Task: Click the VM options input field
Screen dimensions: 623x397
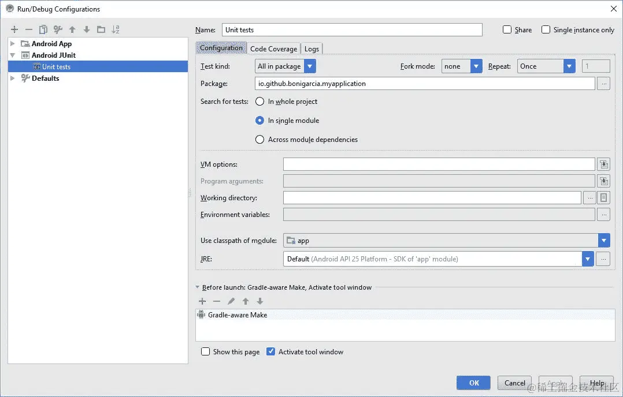Action: point(439,164)
